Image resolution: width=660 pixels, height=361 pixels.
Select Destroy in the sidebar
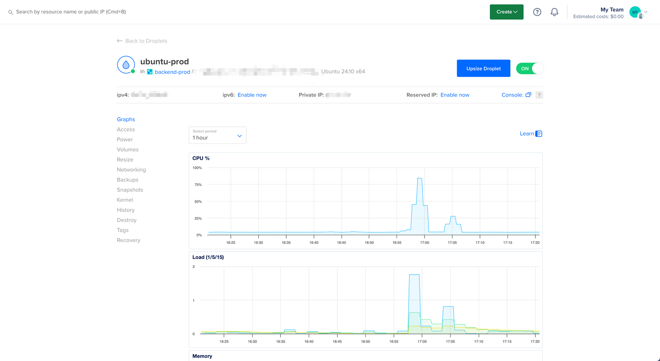coord(126,220)
